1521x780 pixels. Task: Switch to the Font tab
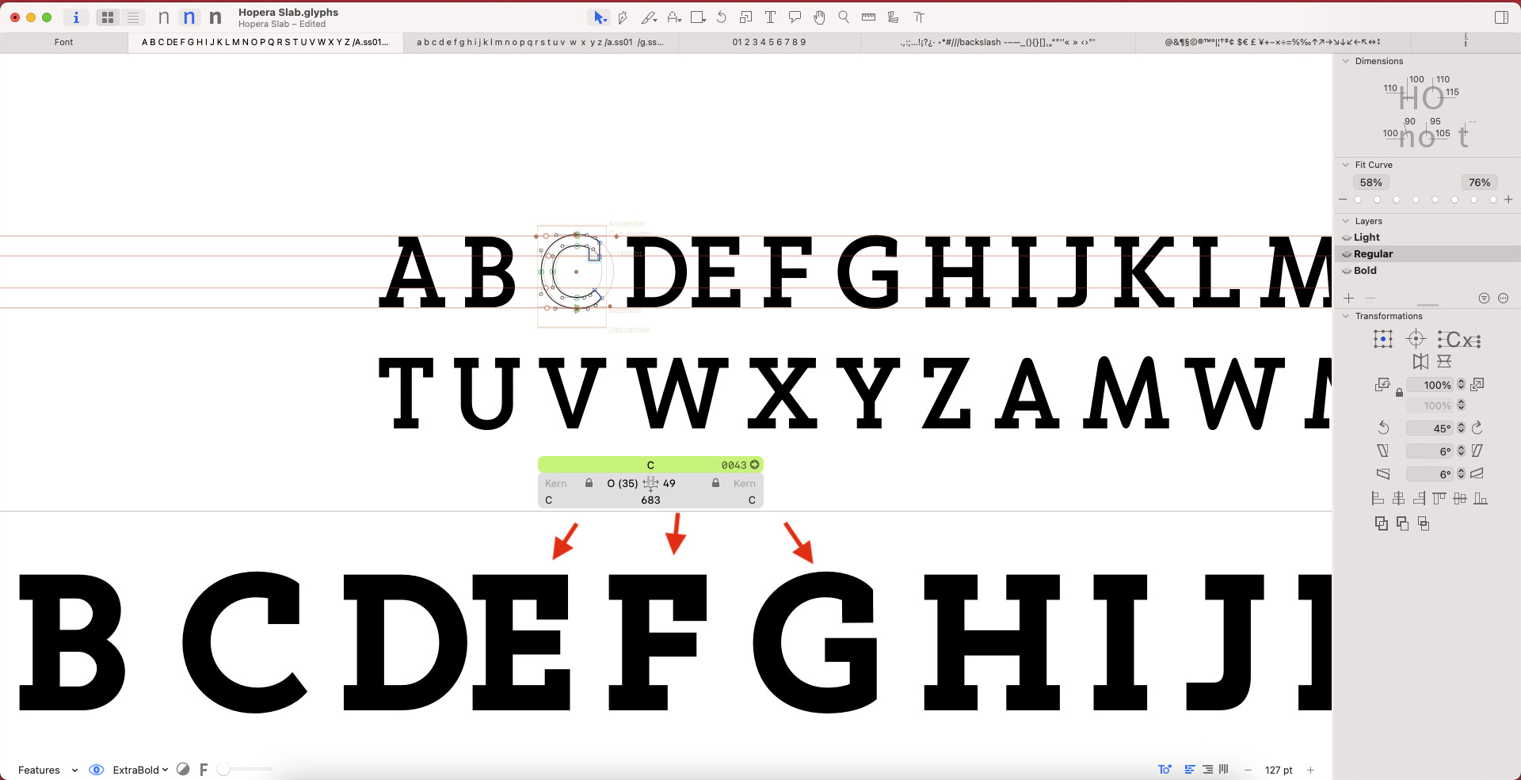[x=63, y=43]
